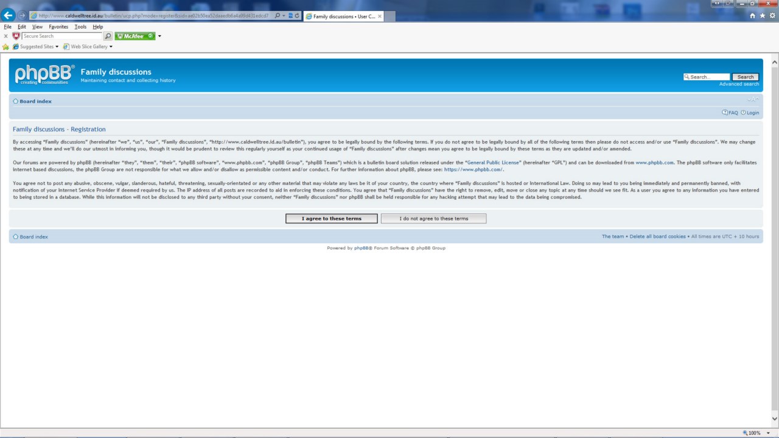
Task: Go back with the browser Back arrow
Action: (x=9, y=16)
